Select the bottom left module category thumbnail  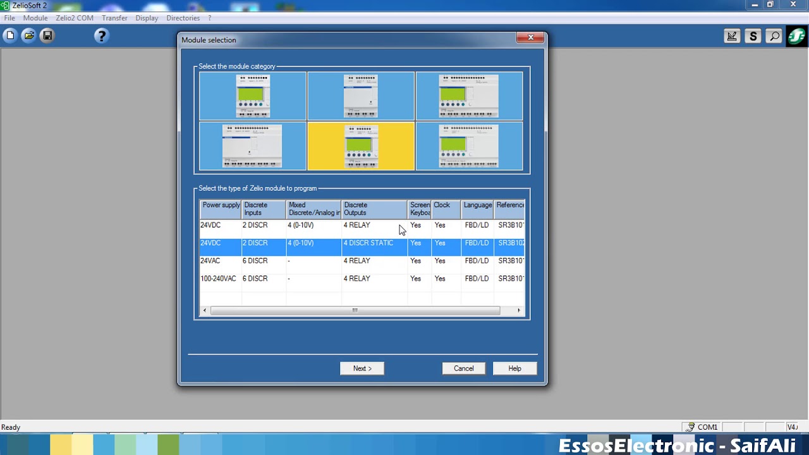[253, 146]
